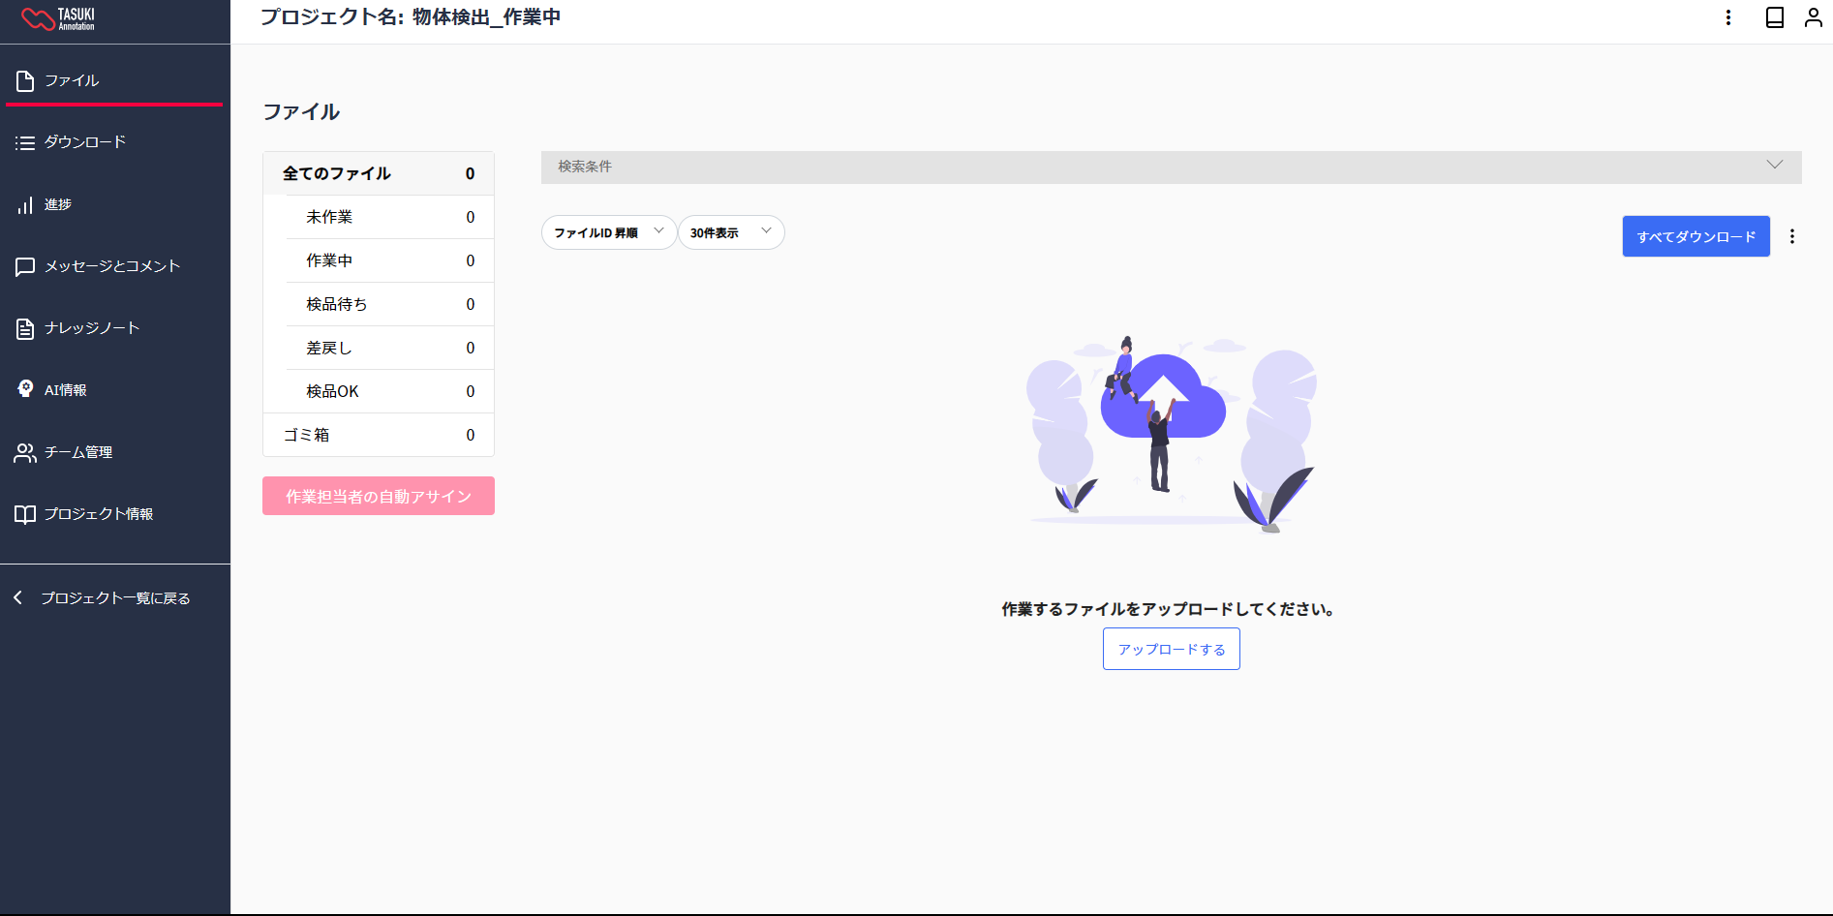Click the file icon in sidebar
This screenshot has height=916, width=1833.
tap(25, 81)
